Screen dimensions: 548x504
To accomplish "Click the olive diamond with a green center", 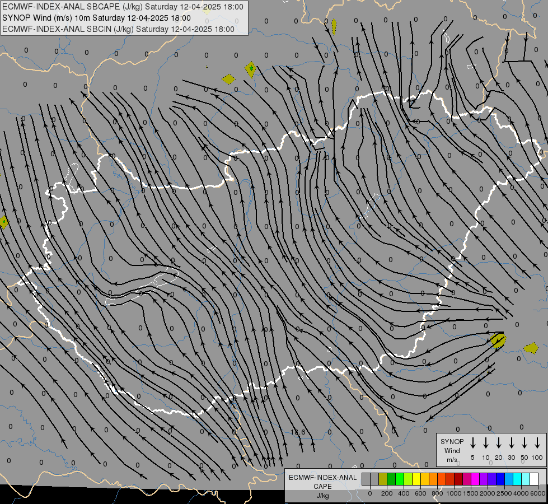I will [x=251, y=69].
